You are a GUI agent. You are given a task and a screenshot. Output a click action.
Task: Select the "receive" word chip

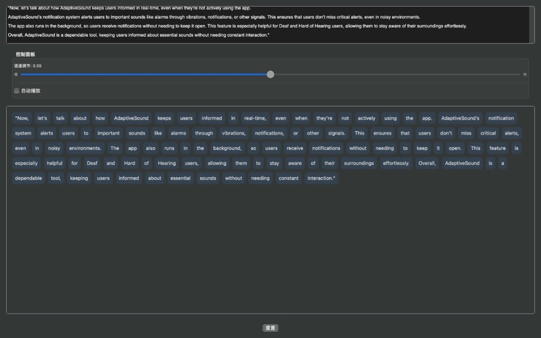coord(295,148)
